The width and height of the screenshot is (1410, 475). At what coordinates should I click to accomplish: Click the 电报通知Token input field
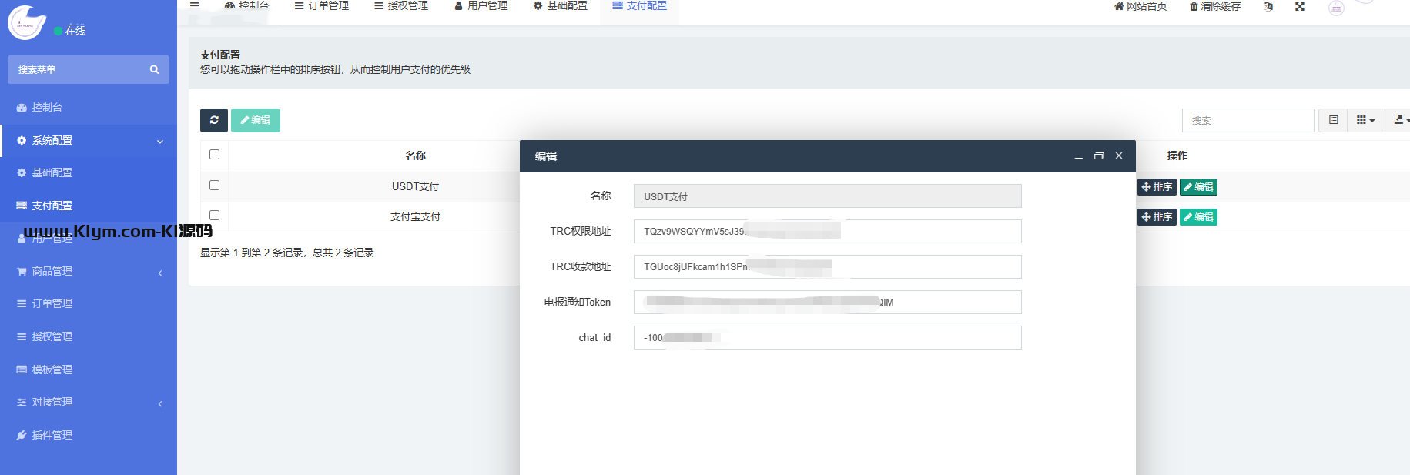coord(827,302)
